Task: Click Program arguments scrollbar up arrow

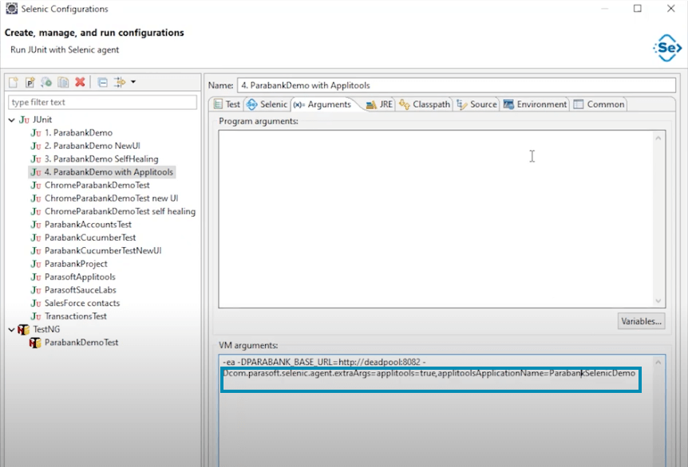Action: point(658,139)
